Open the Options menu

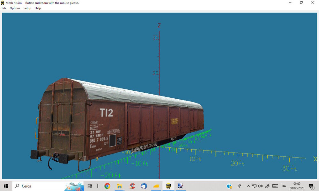(x=15, y=8)
